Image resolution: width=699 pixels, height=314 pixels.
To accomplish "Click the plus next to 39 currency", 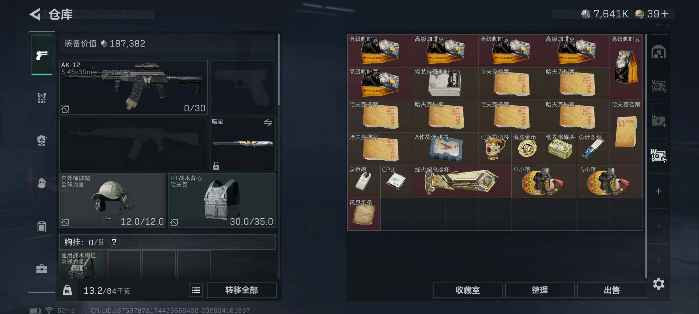I will [665, 14].
